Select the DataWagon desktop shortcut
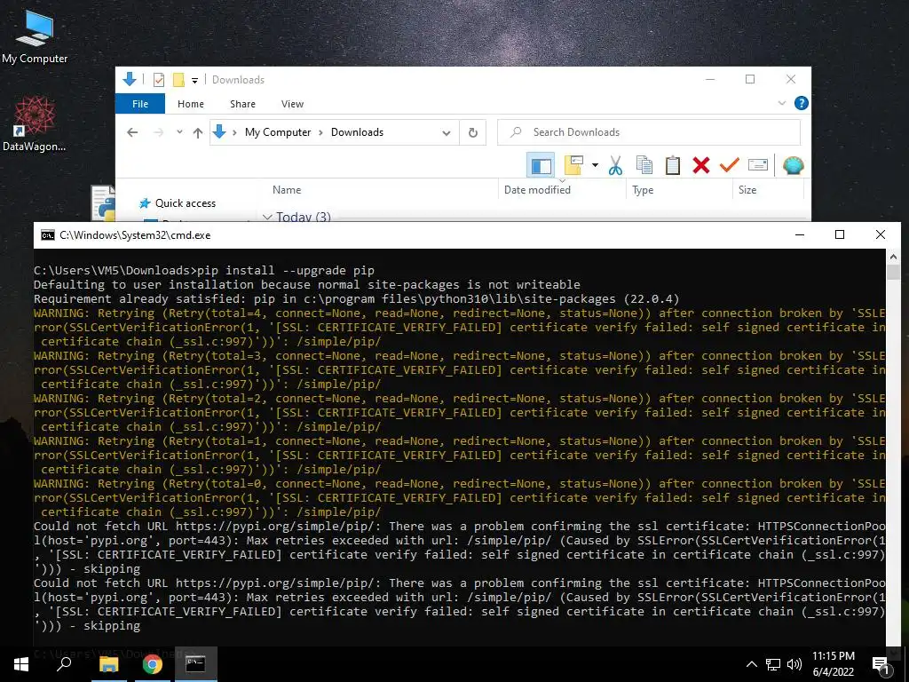Screen dimensions: 909x682 click(x=35, y=124)
